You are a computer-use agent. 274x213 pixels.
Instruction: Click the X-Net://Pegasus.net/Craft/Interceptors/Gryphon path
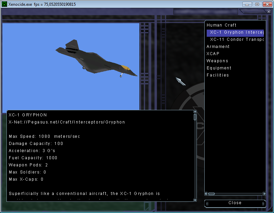[x=67, y=122]
